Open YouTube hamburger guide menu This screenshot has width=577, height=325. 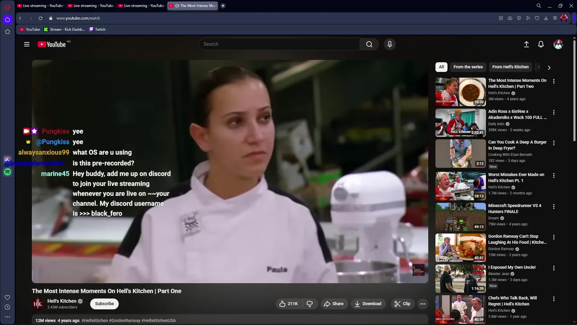point(27,44)
